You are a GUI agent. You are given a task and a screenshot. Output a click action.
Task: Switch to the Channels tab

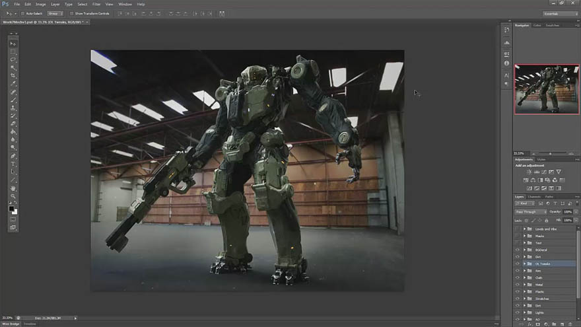(534, 197)
